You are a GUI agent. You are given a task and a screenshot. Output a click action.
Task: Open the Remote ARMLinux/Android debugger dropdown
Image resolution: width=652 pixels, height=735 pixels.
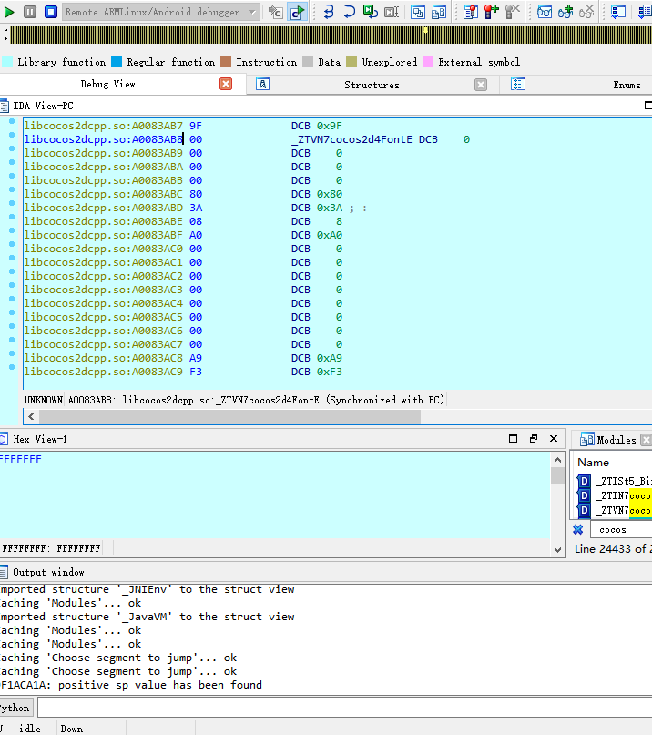pyautogui.click(x=161, y=12)
